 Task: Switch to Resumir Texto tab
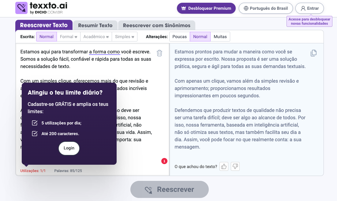(95, 25)
